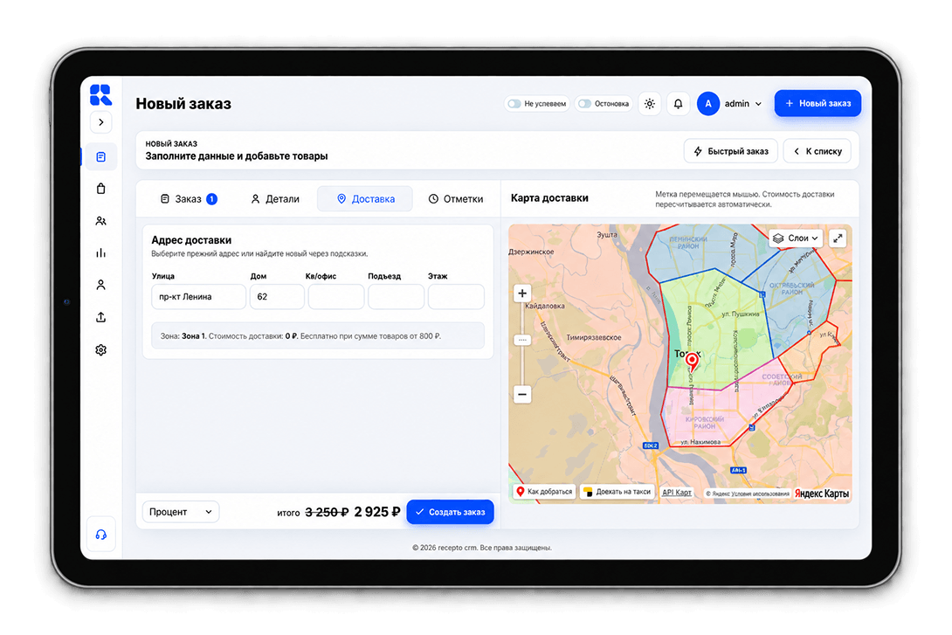Open the bar chart statistics icon
The width and height of the screenshot is (952, 635).
tap(100, 252)
